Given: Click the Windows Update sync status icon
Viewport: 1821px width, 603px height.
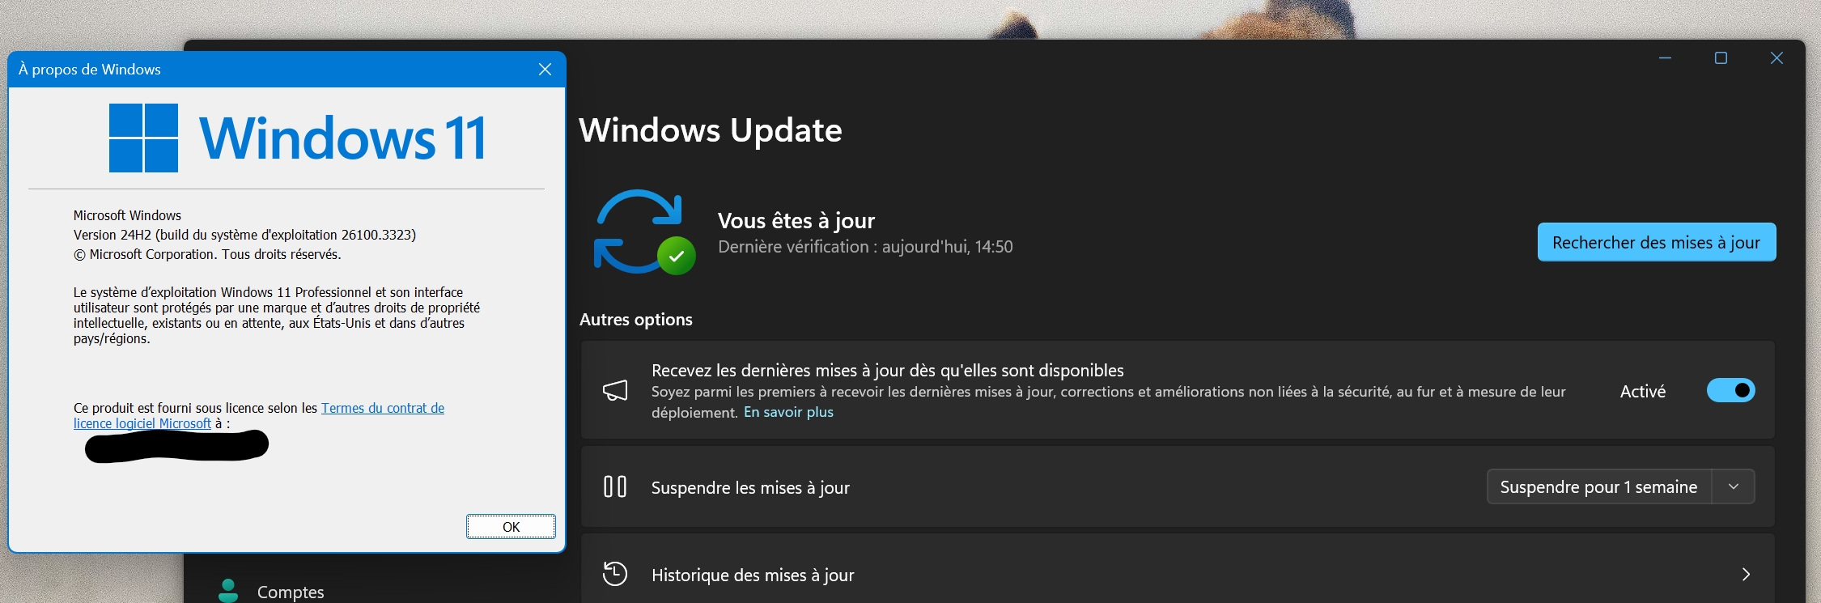Looking at the screenshot, I should [x=645, y=232].
